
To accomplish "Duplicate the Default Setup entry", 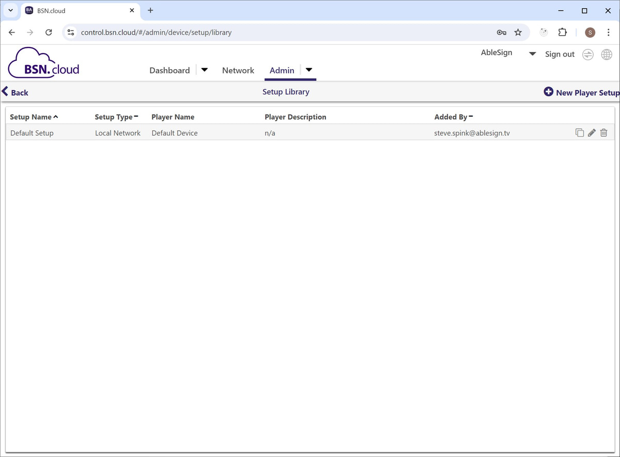I will (580, 133).
